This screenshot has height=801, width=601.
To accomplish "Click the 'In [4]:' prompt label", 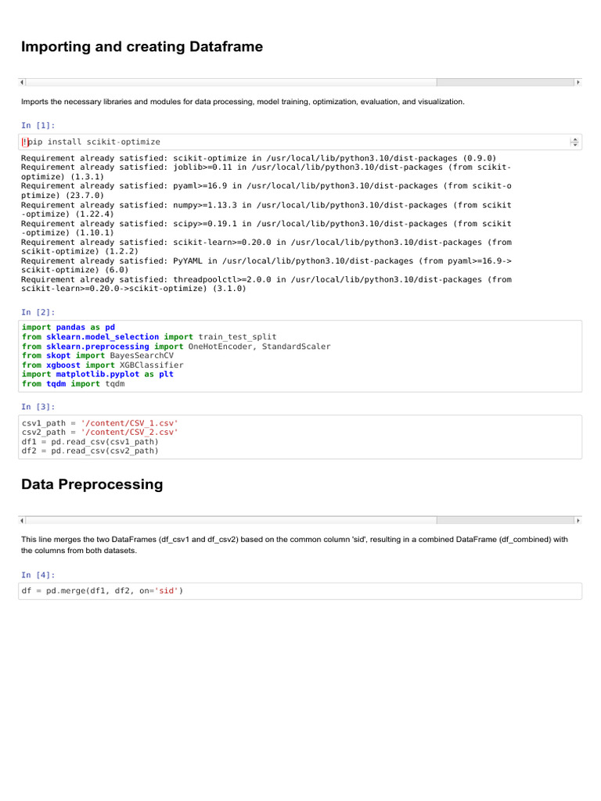I will 38,575.
